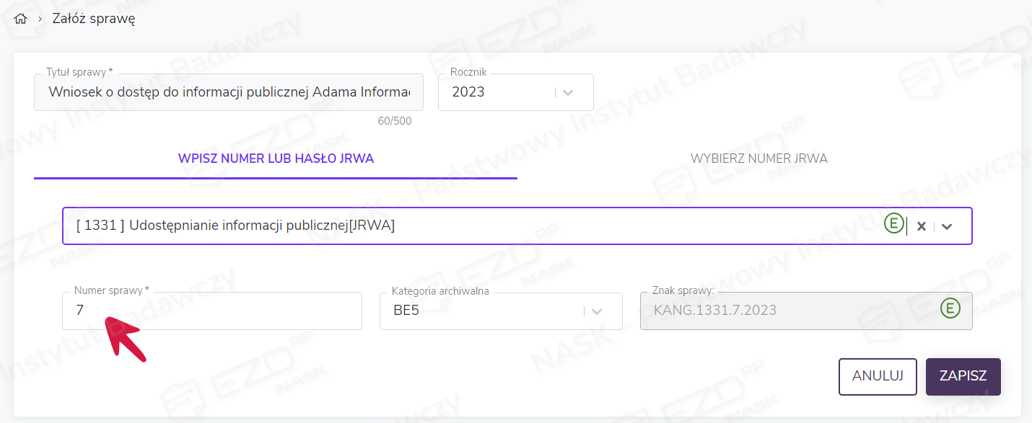Focus the Tytuł sprawy text field
The image size is (1032, 423).
point(228,92)
